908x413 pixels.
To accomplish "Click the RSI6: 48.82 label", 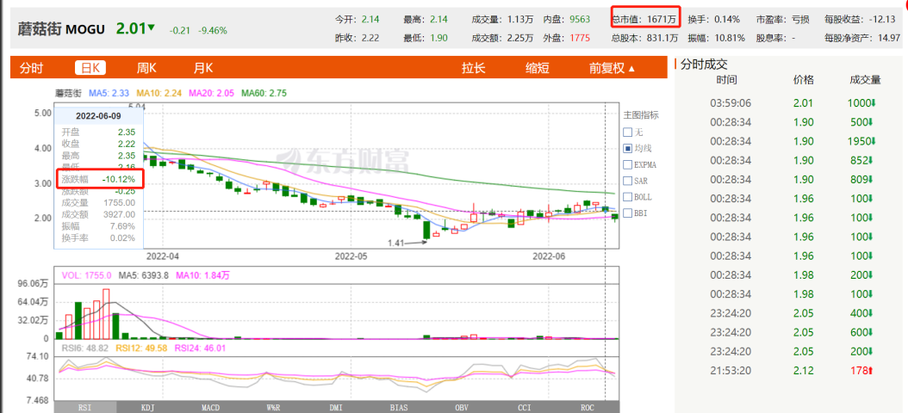I will click(86, 348).
